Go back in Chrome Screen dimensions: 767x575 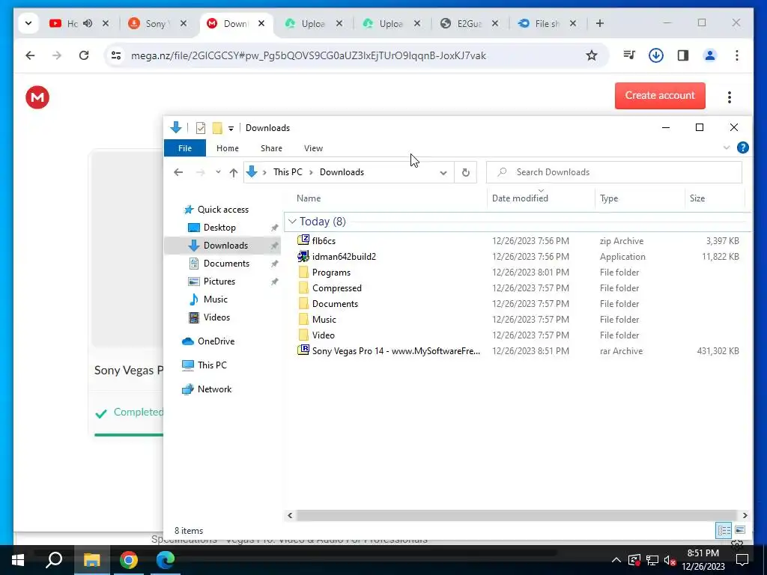pos(30,55)
